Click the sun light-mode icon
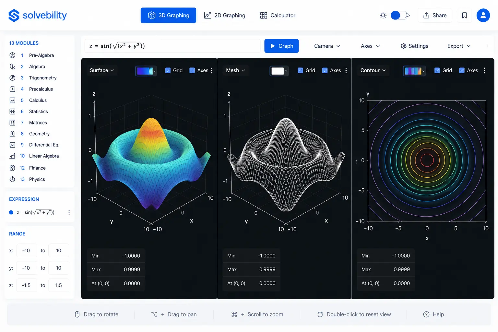Image resolution: width=498 pixels, height=332 pixels. [383, 15]
